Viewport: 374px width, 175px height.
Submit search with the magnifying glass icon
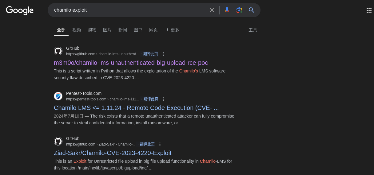coord(252,10)
